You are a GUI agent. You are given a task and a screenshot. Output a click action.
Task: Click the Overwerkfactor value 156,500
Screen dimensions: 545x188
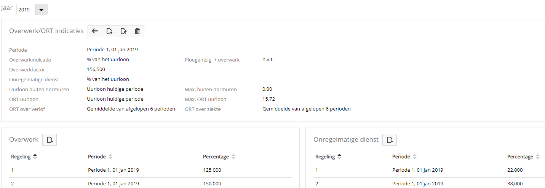96,70
